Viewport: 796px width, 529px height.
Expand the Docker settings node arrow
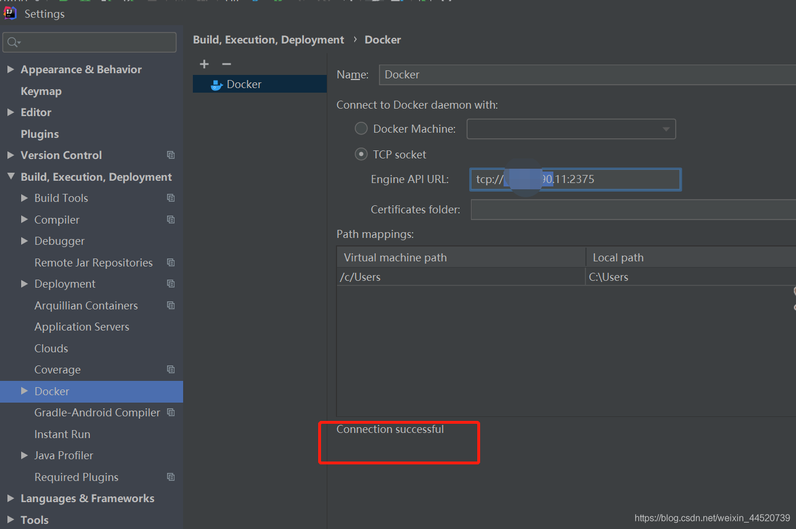(x=24, y=391)
